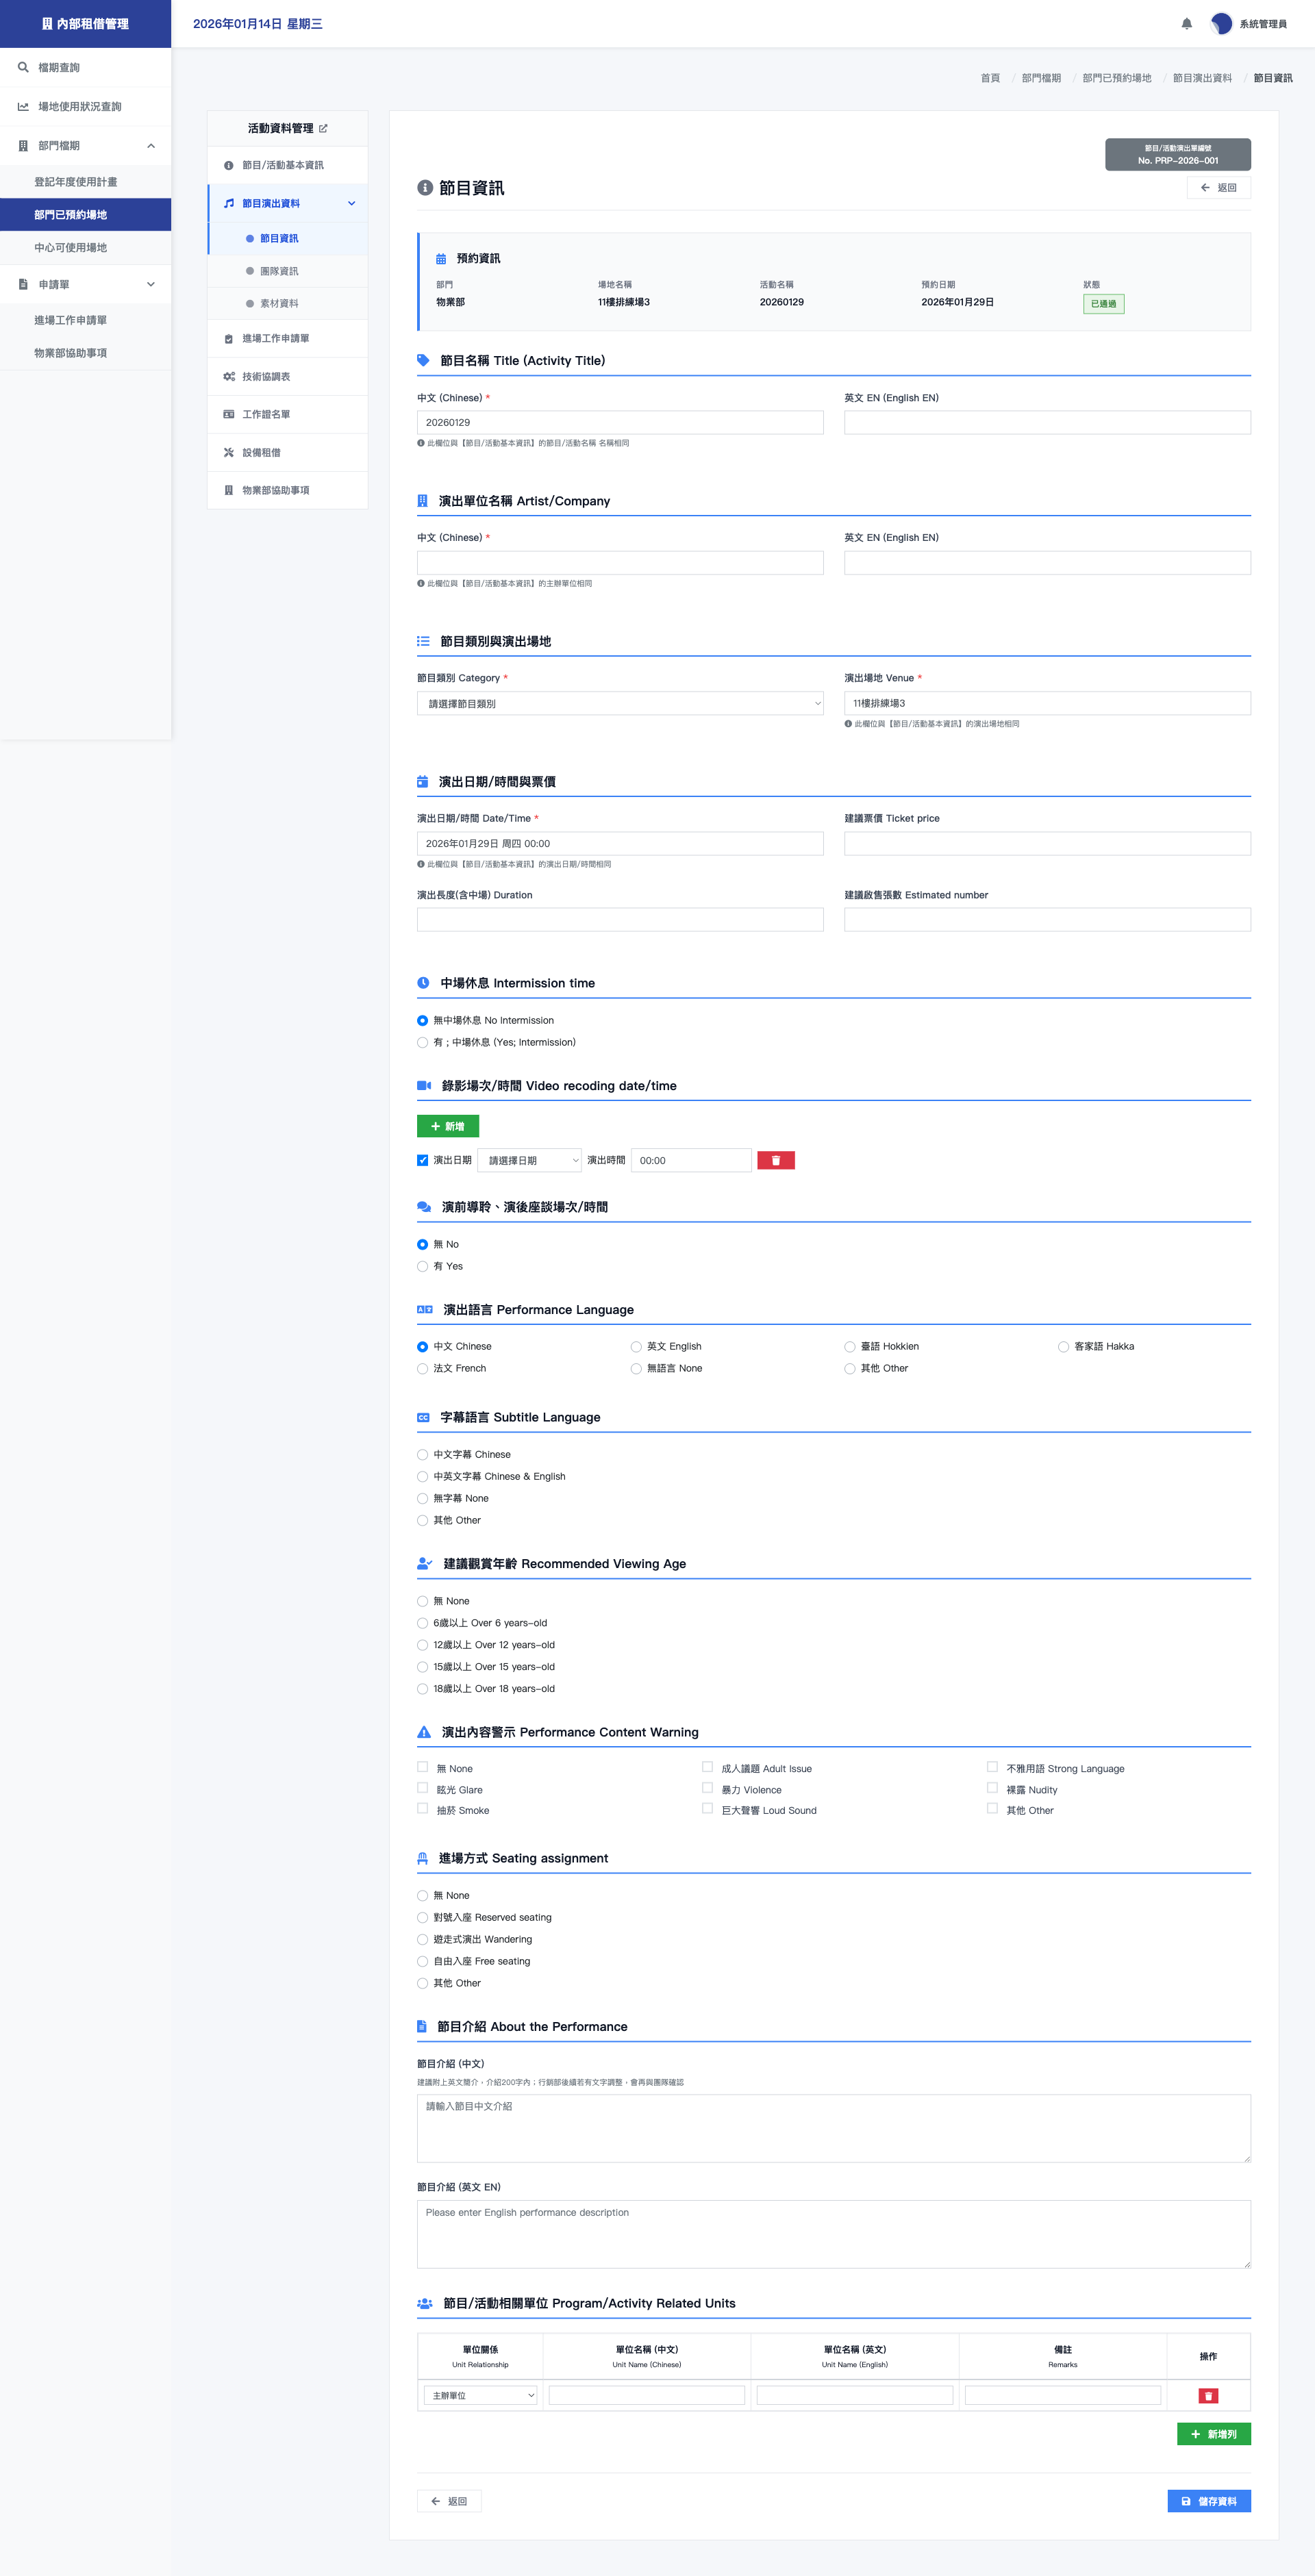Viewport: 1315px width, 2576px height.
Task: Click the notification bell icon
Action: pos(1186,24)
